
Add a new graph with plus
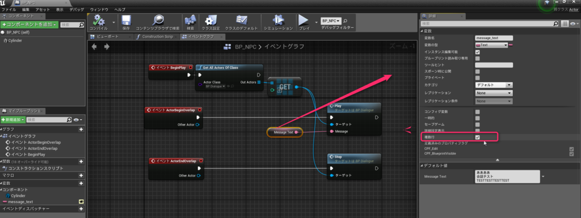coord(81,129)
